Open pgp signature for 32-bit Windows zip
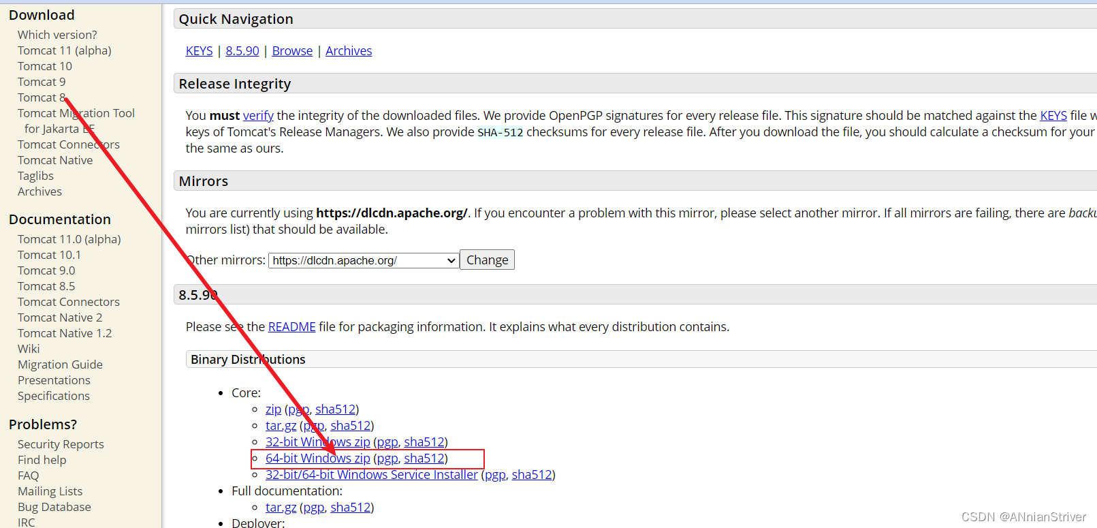Screen dimensions: 1097x528 [x=387, y=442]
